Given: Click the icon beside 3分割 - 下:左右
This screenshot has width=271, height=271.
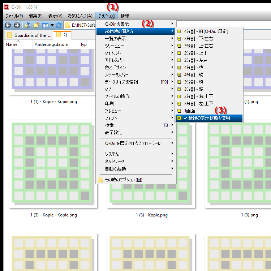Looking at the screenshot, I should click(179, 39).
